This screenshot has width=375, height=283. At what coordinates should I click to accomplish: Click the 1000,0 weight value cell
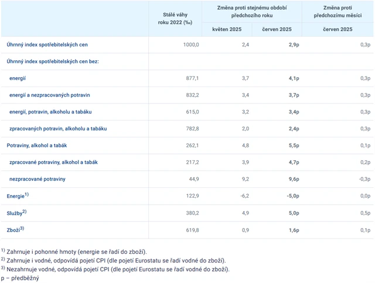[x=191, y=44]
